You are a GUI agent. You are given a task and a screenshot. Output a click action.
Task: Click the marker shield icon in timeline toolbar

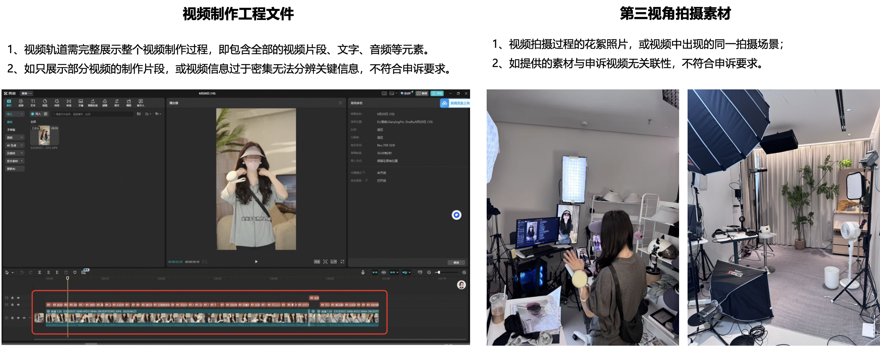[x=75, y=272]
